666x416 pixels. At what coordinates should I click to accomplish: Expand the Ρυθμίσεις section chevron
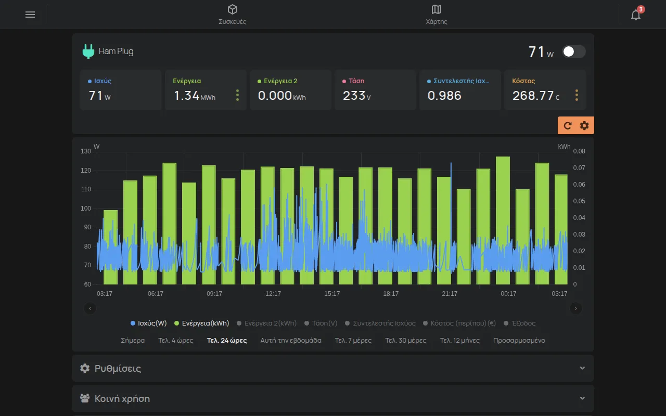[x=582, y=368]
